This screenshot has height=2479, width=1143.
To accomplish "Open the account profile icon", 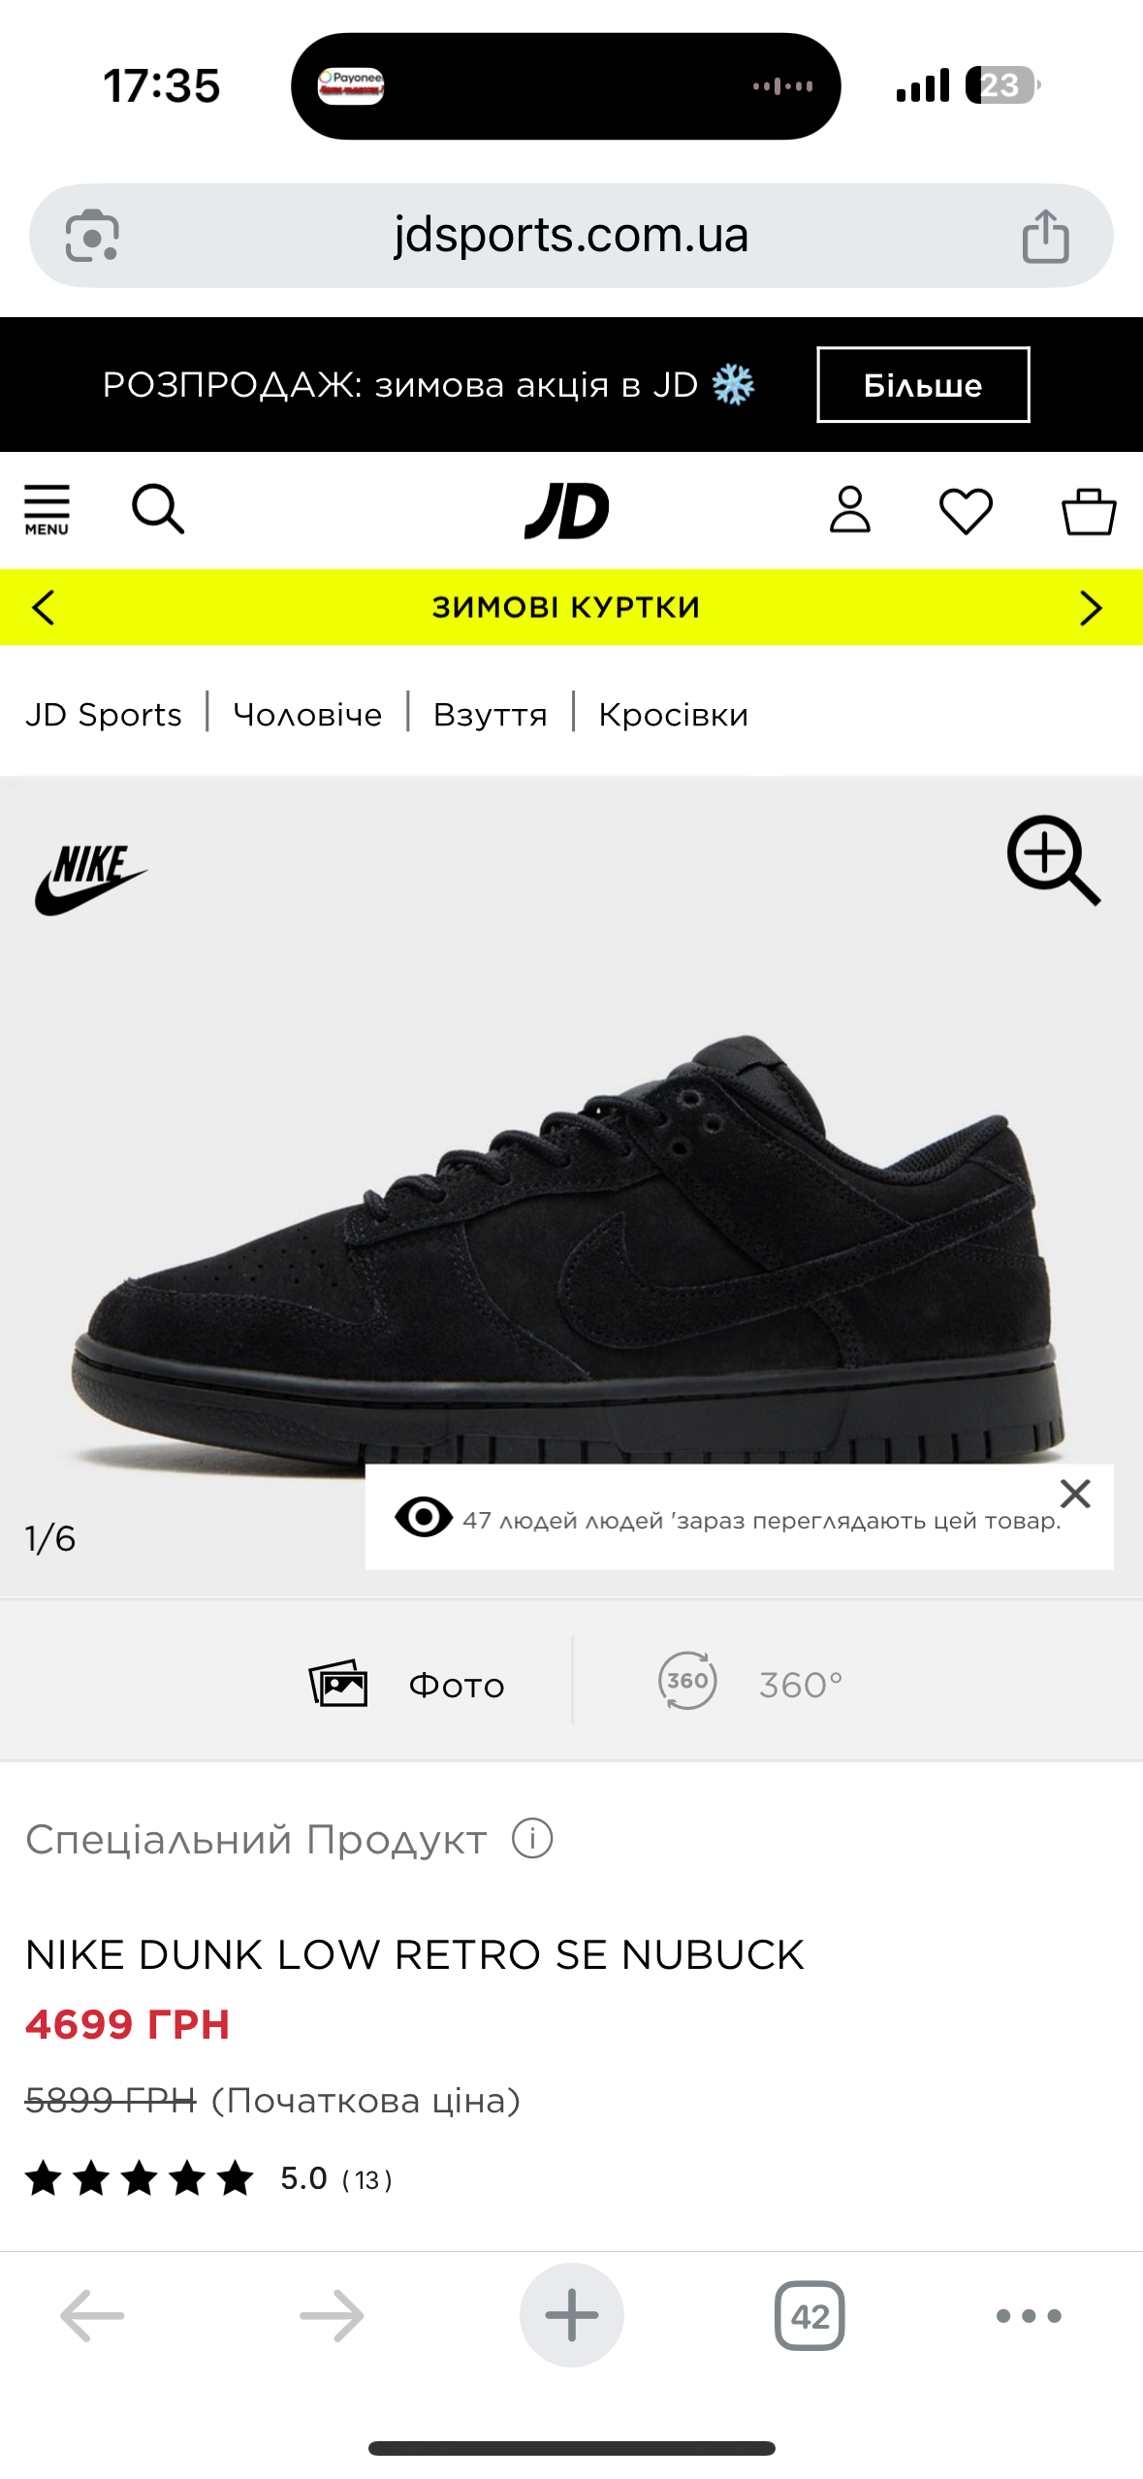I will 850,510.
